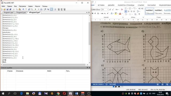Toggle strikethrough abc formatting in Word
171x96 pixels.
pos(102,13)
